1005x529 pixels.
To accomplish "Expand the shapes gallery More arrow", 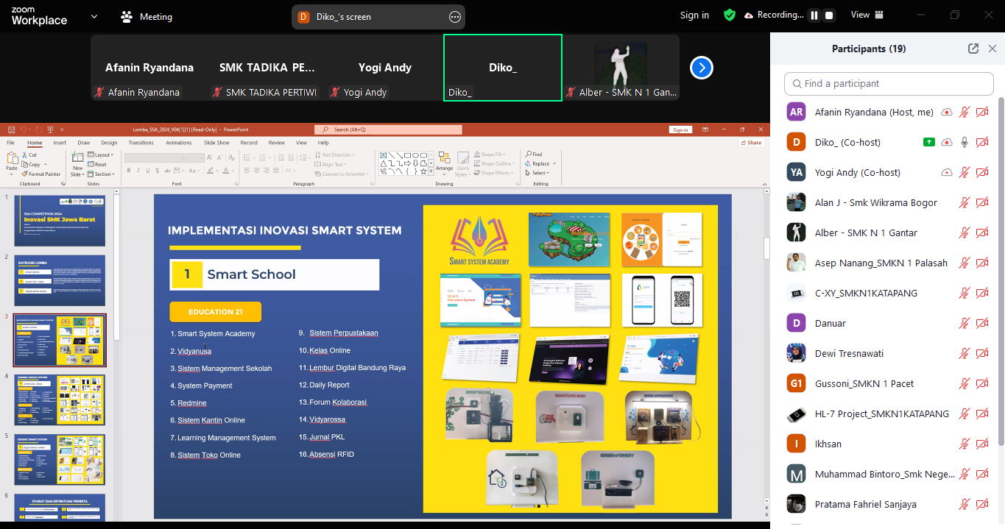I will point(430,171).
